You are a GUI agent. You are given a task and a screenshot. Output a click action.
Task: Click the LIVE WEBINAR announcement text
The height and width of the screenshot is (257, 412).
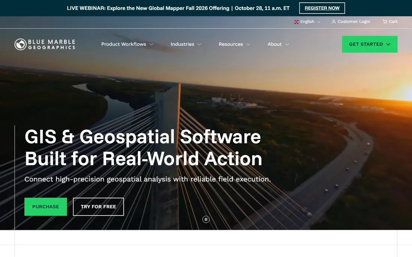coord(178,8)
